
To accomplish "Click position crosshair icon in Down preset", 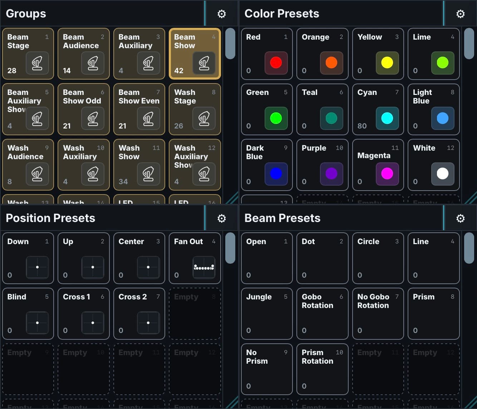I will 37,267.
